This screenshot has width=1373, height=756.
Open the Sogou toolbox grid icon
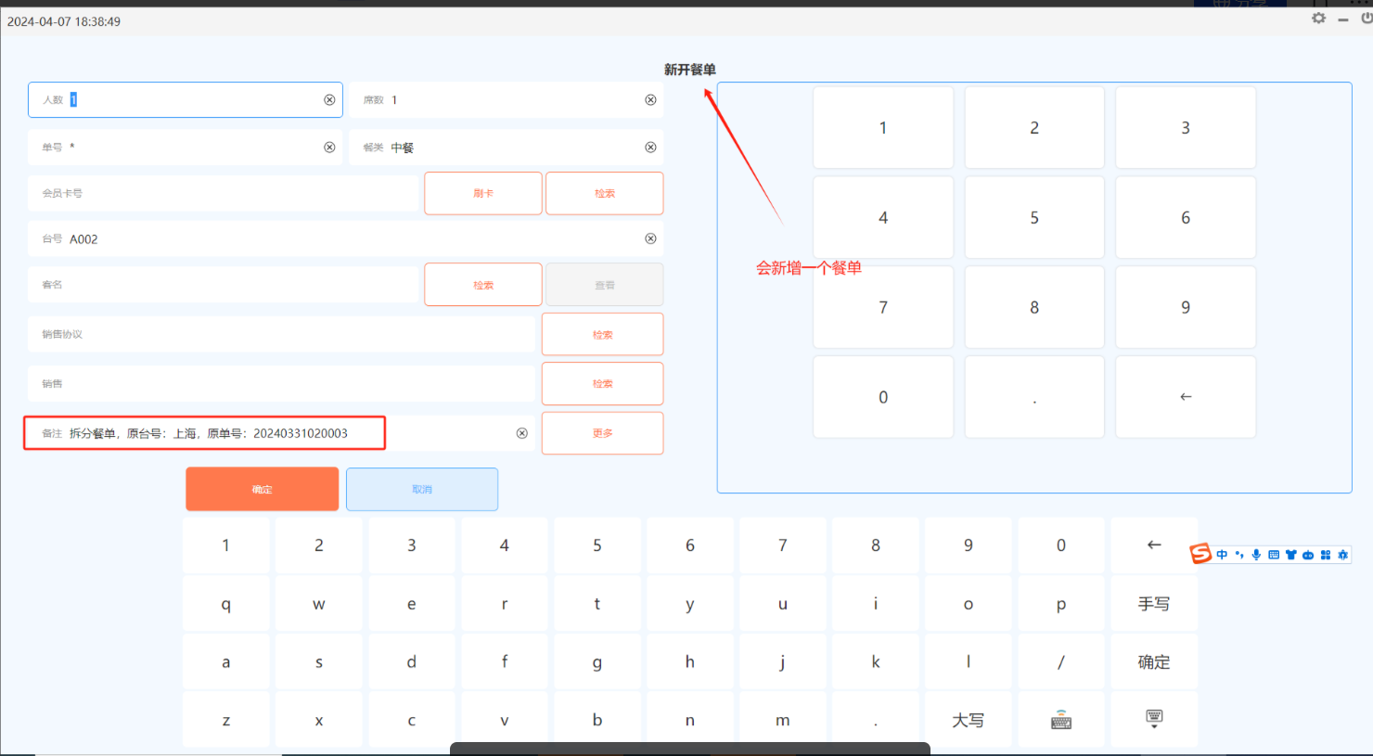[1326, 555]
